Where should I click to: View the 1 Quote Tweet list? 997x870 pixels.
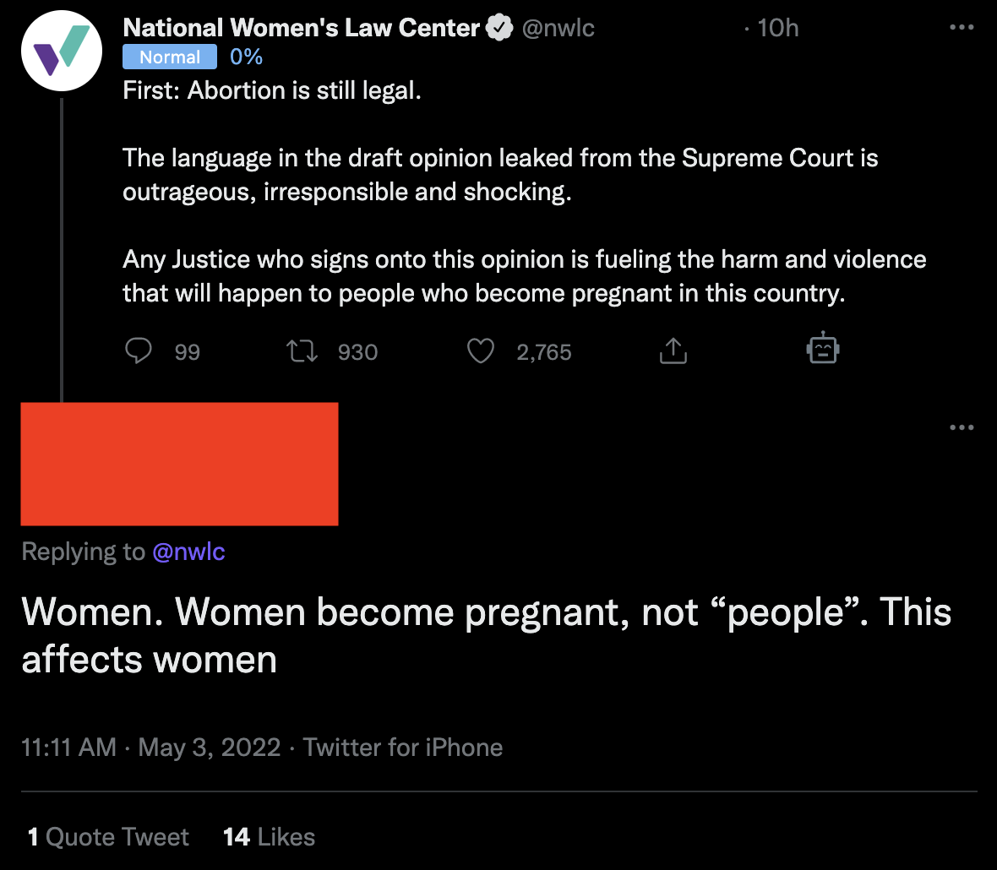109,837
